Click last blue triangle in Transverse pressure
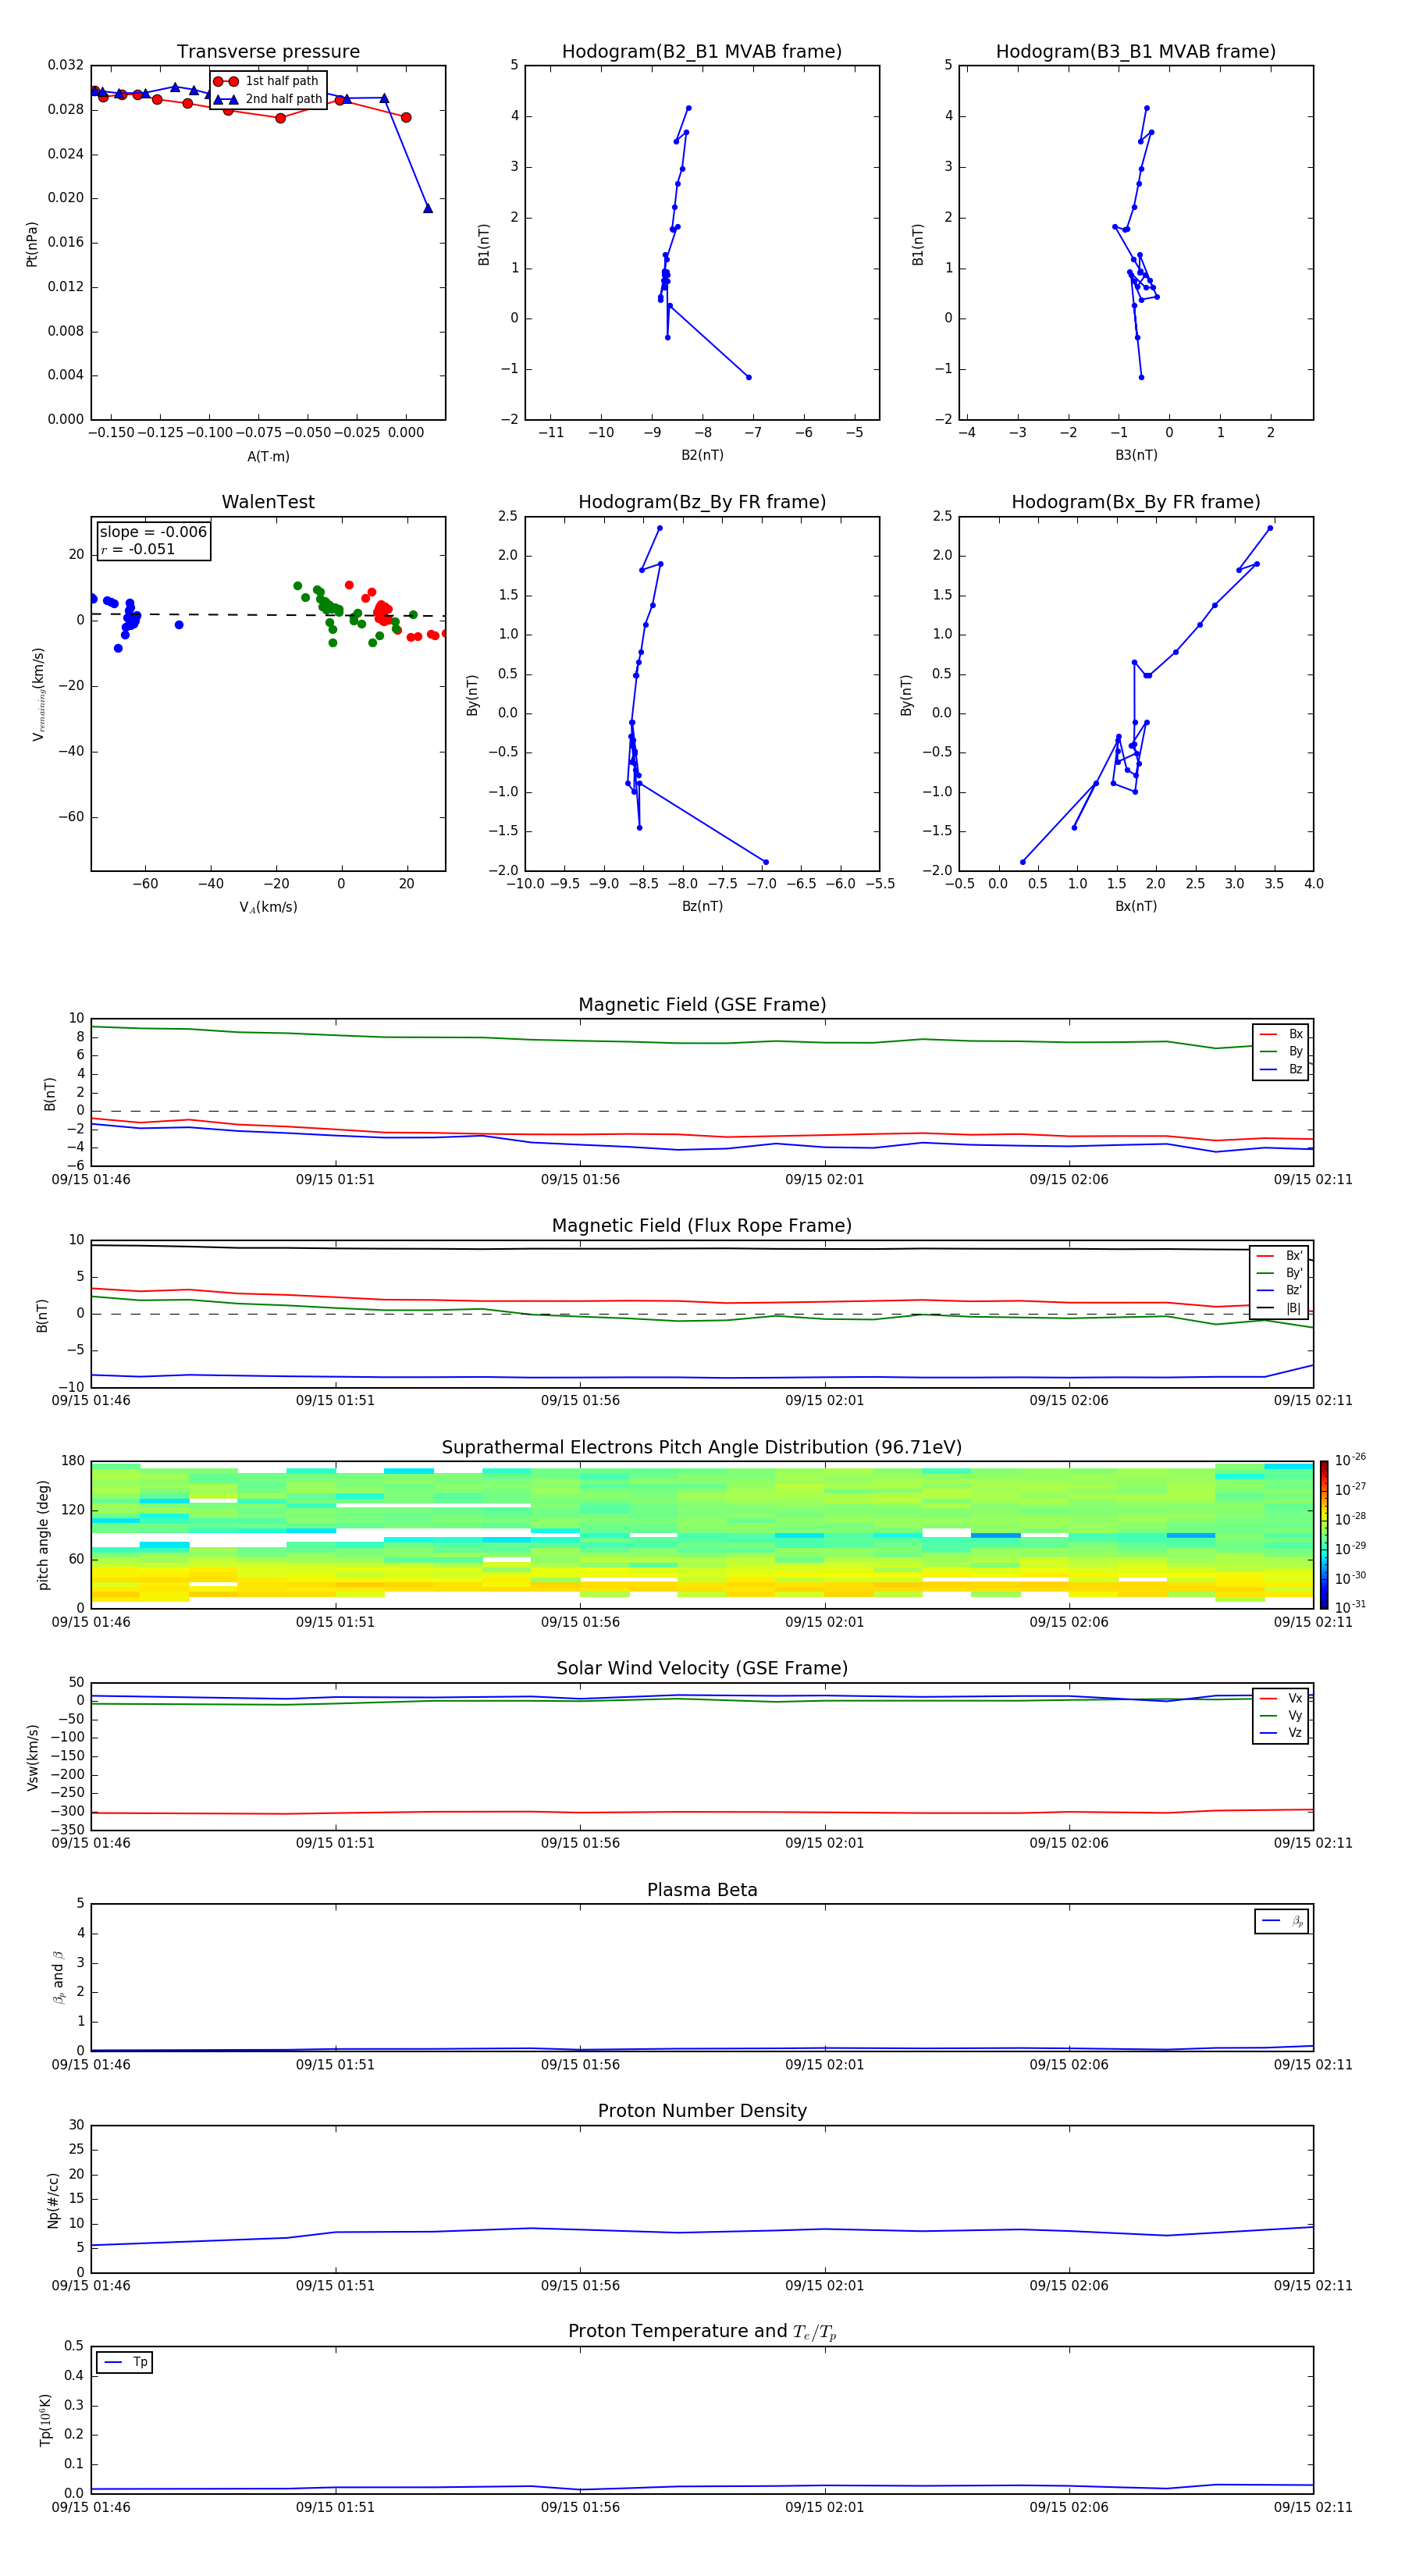The height and width of the screenshot is (2576, 1405). click(x=428, y=208)
